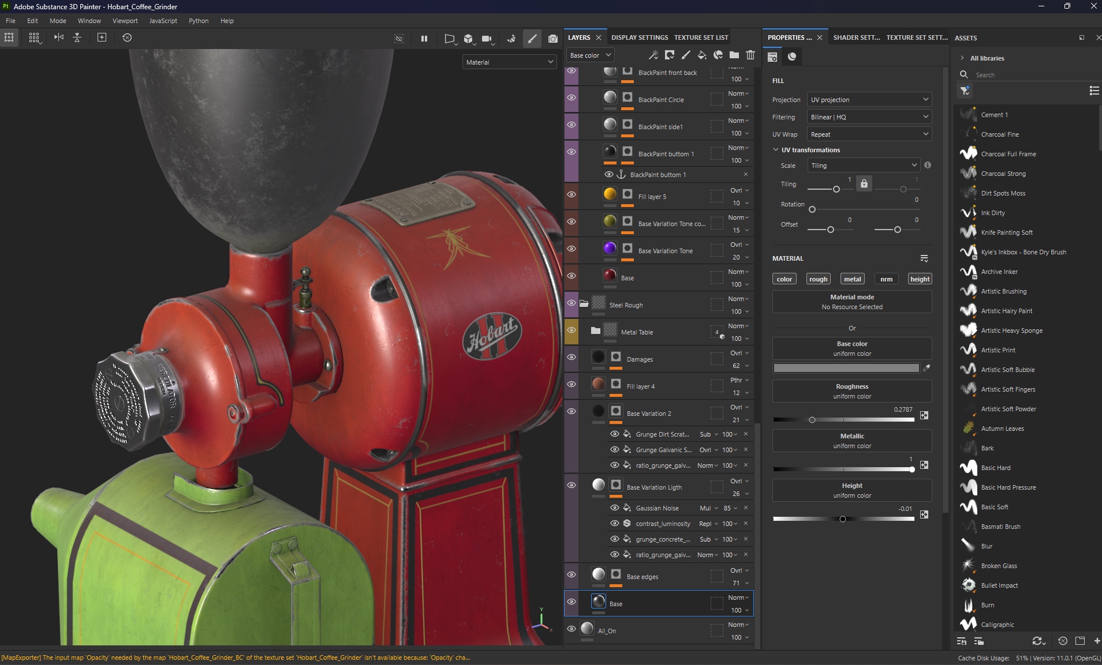This screenshot has height=665, width=1102.
Task: Click the plus icon at Assets bottom right
Action: pyautogui.click(x=1097, y=641)
